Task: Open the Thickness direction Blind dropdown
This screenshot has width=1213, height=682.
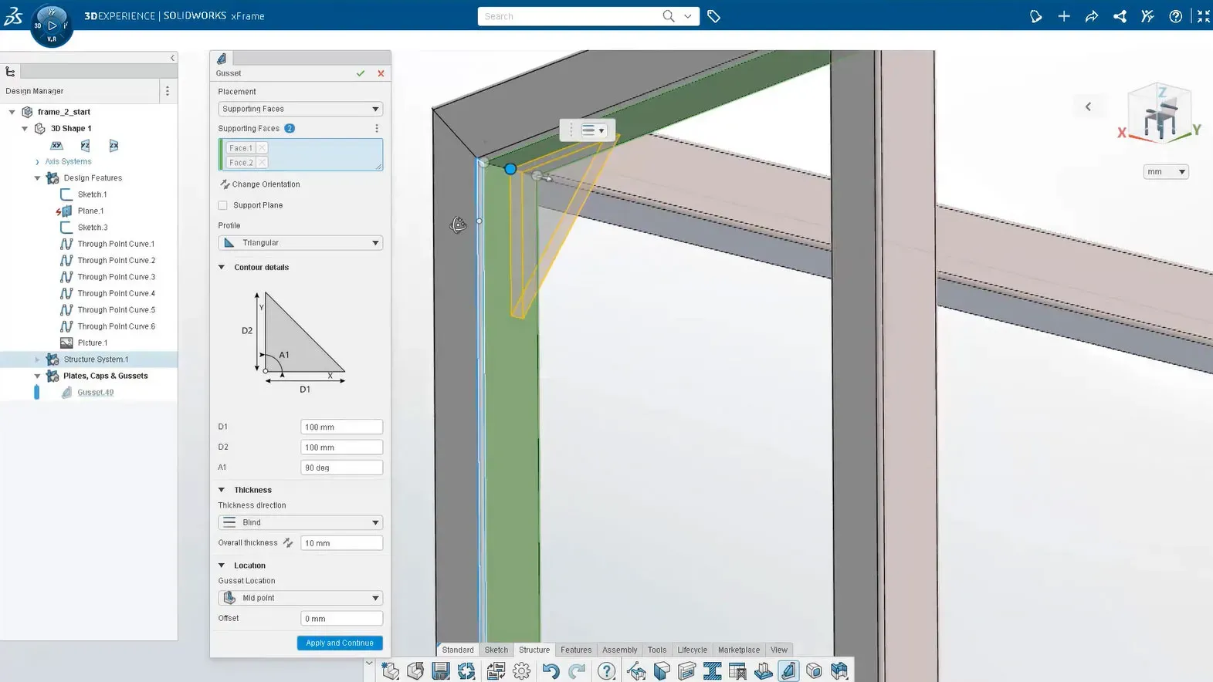Action: (x=300, y=522)
